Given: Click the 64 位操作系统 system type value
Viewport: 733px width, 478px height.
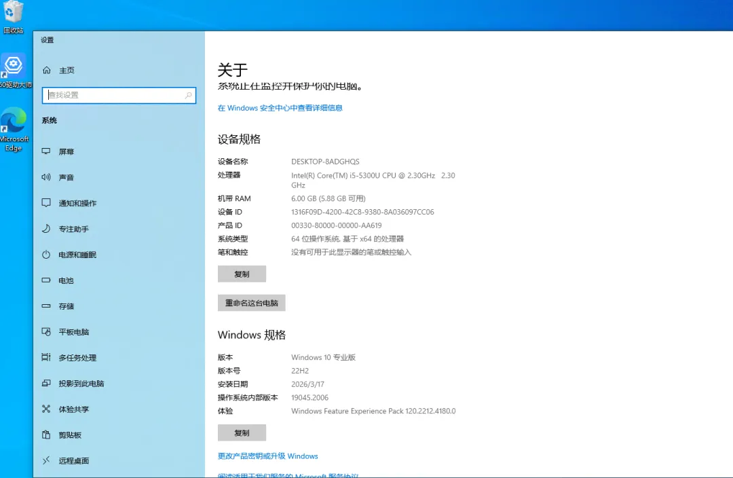Looking at the screenshot, I should click(347, 239).
